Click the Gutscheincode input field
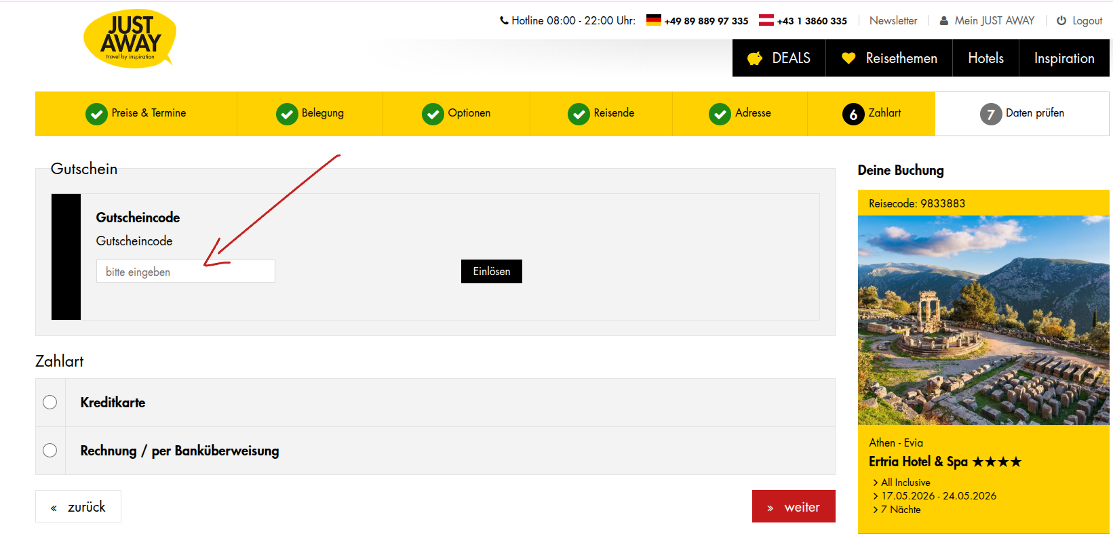This screenshot has width=1113, height=534. point(186,271)
